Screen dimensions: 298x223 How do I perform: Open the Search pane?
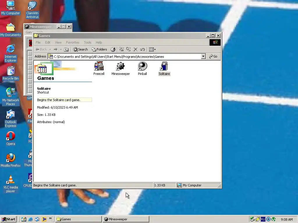pyautogui.click(x=81, y=49)
